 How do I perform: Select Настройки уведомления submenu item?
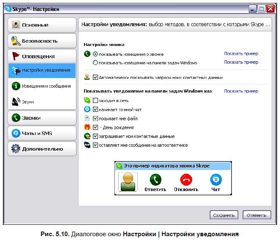click(42, 70)
